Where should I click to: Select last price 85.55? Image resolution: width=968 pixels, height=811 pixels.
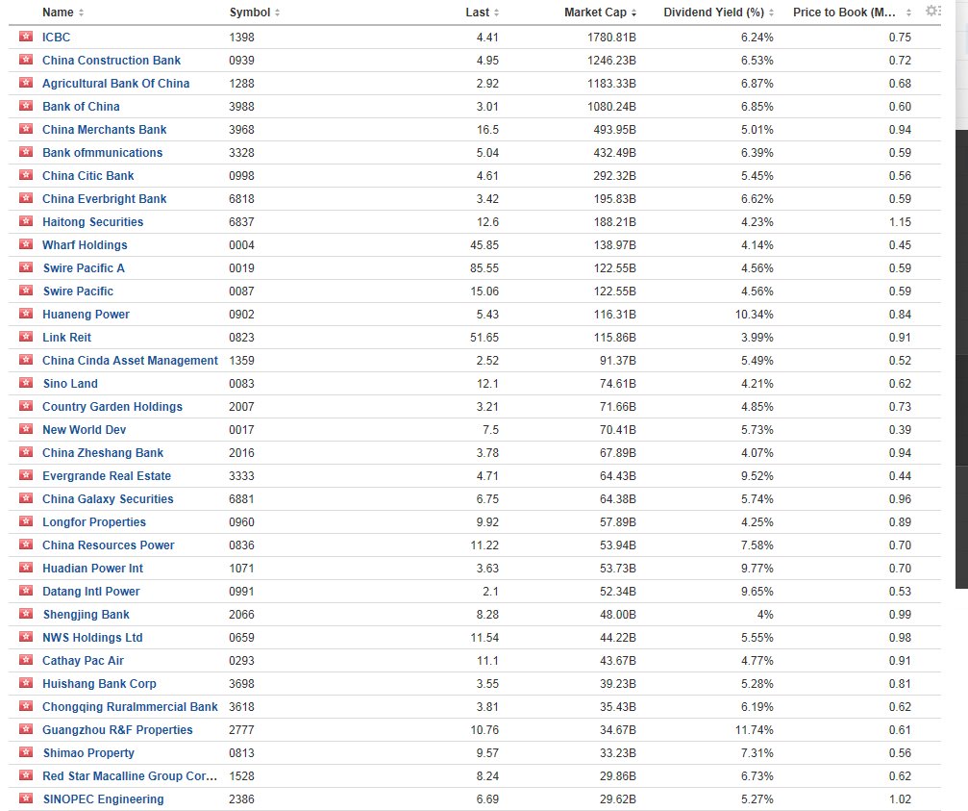(484, 268)
